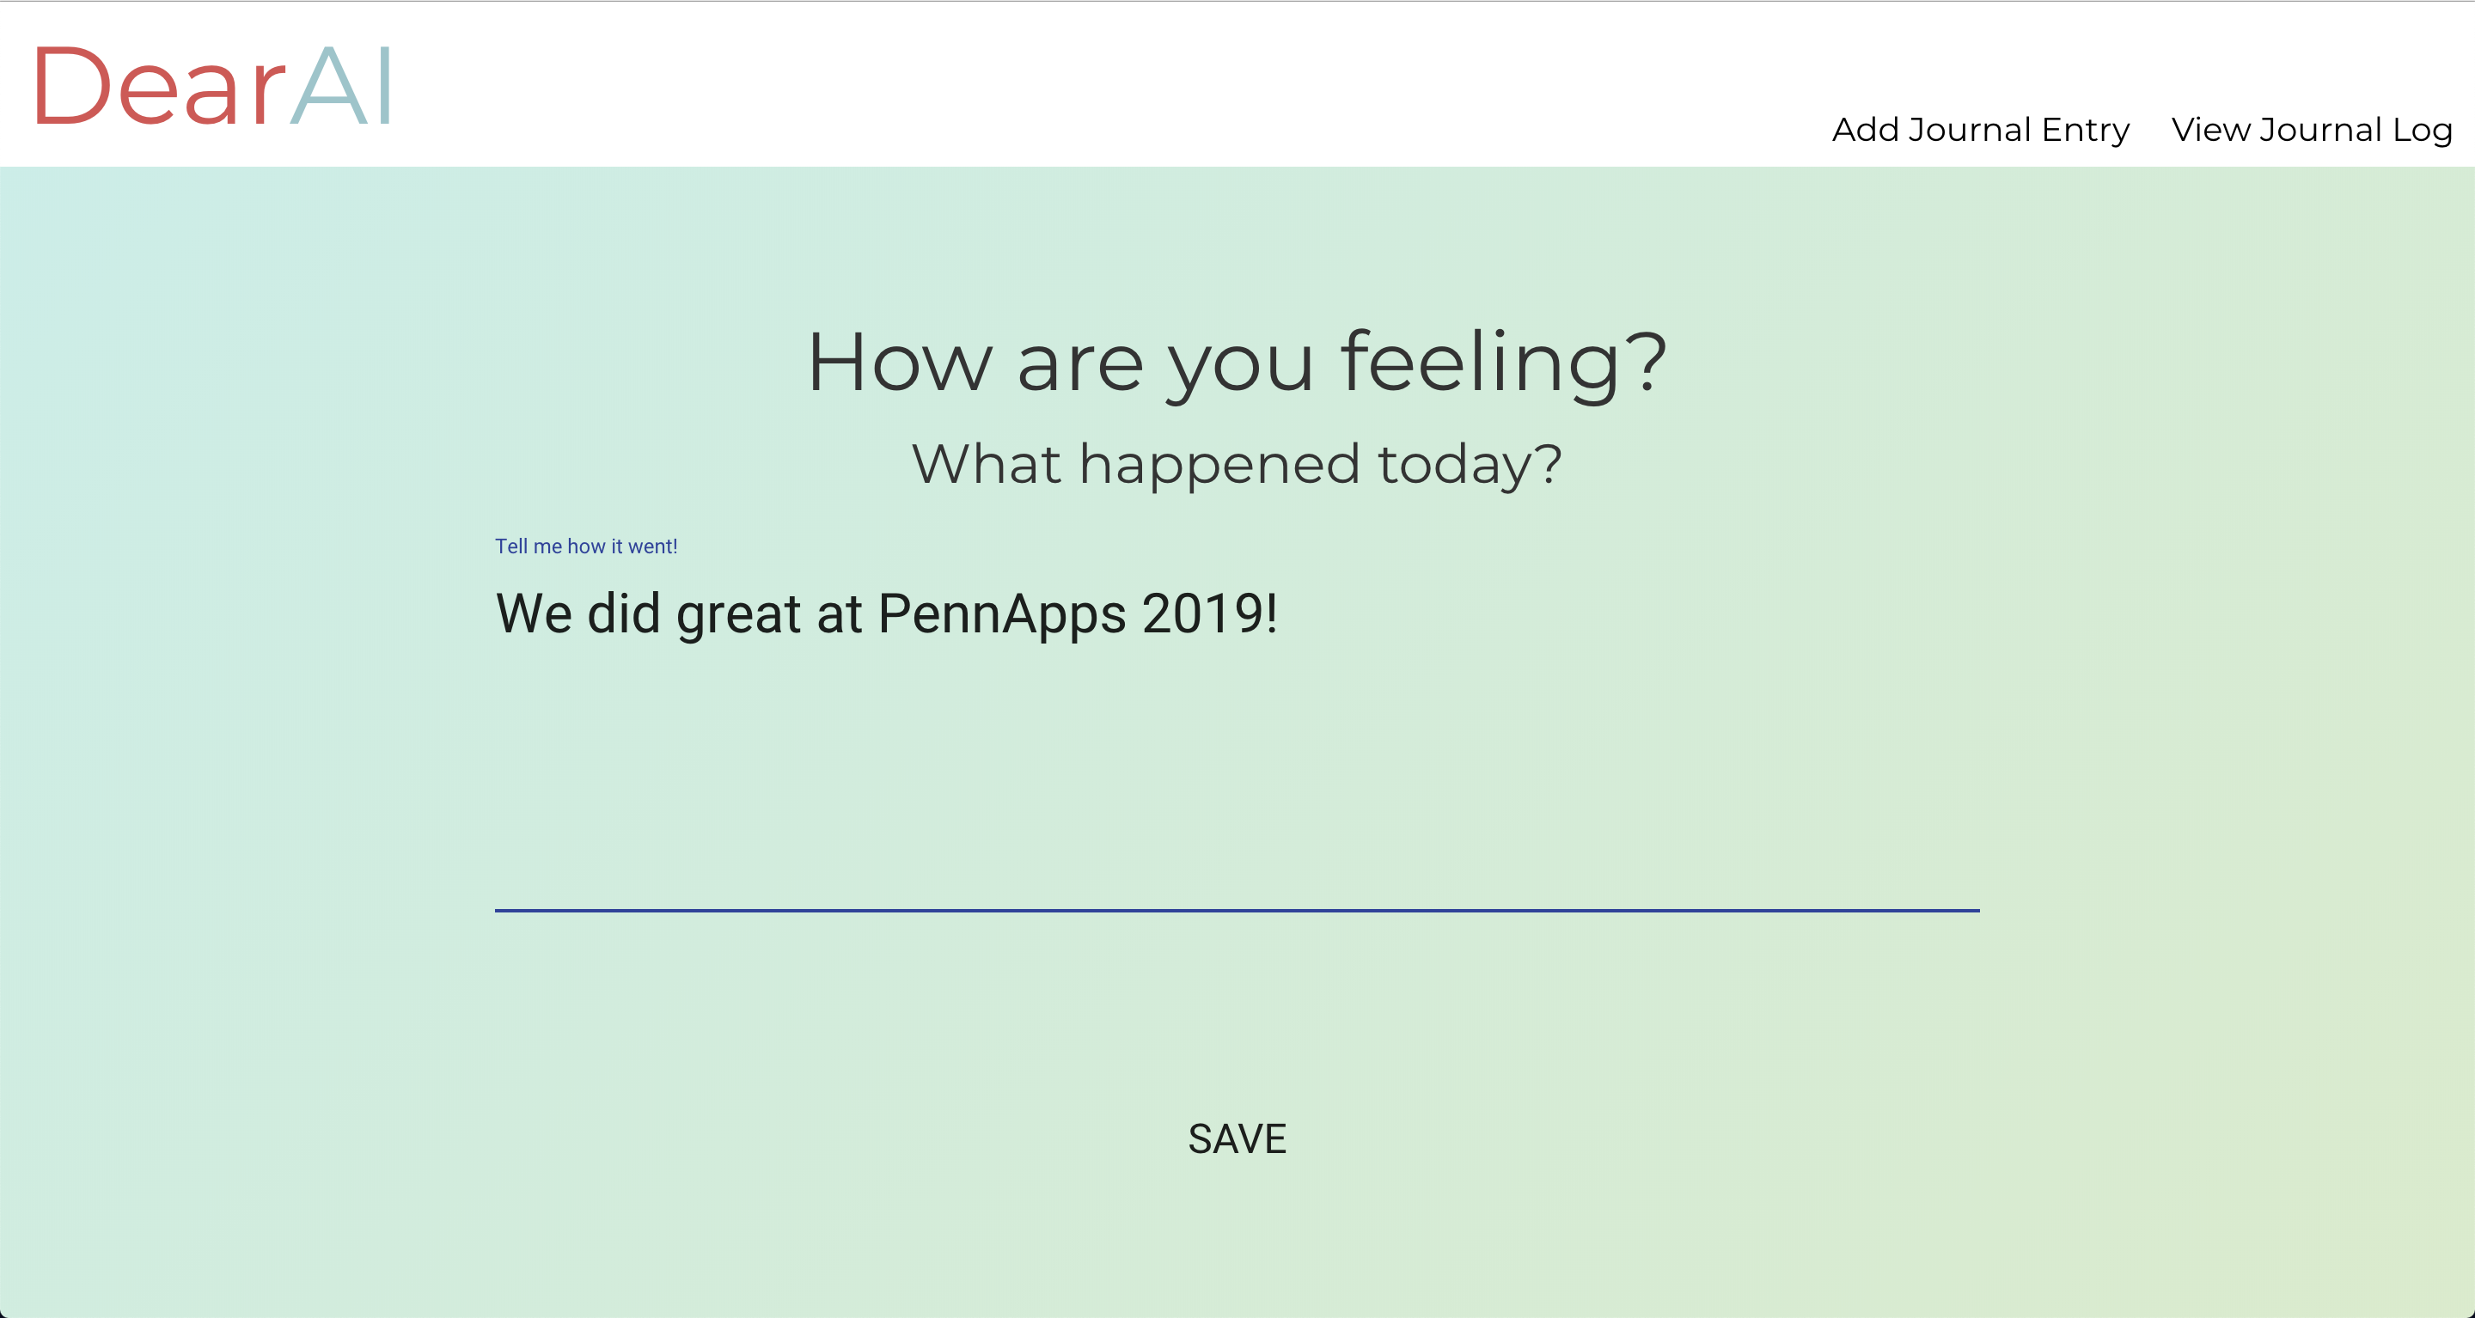Click the word "PennApps" in the entry

click(1001, 613)
